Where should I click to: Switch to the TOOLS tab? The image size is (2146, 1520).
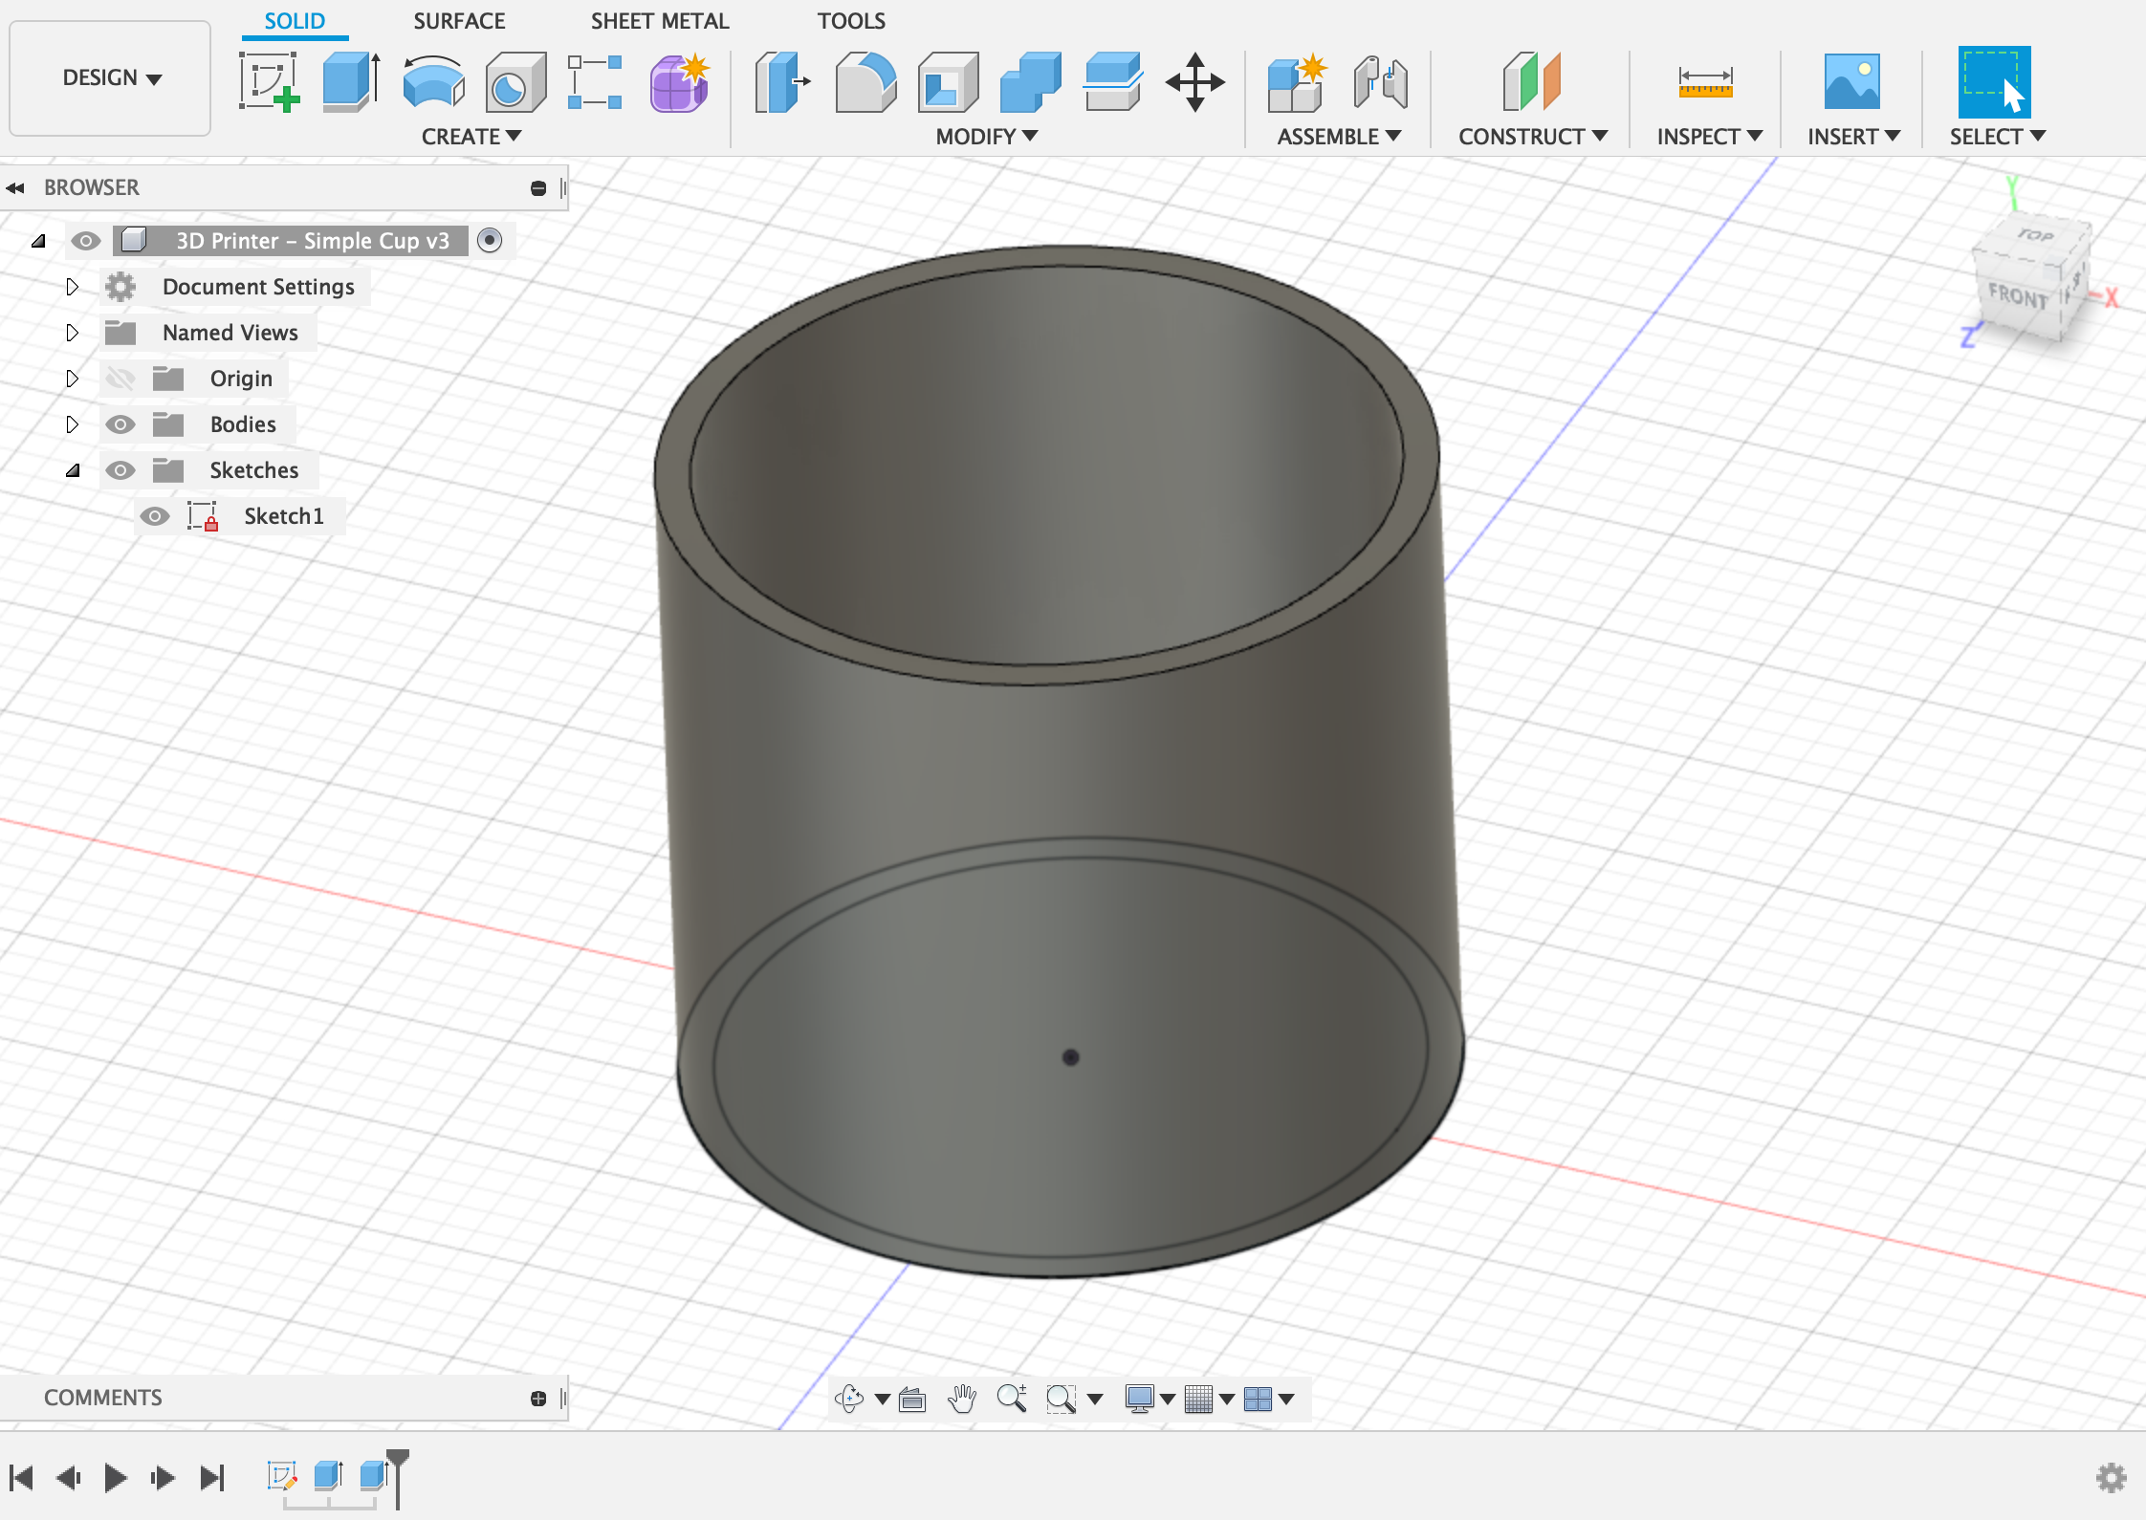point(851,21)
